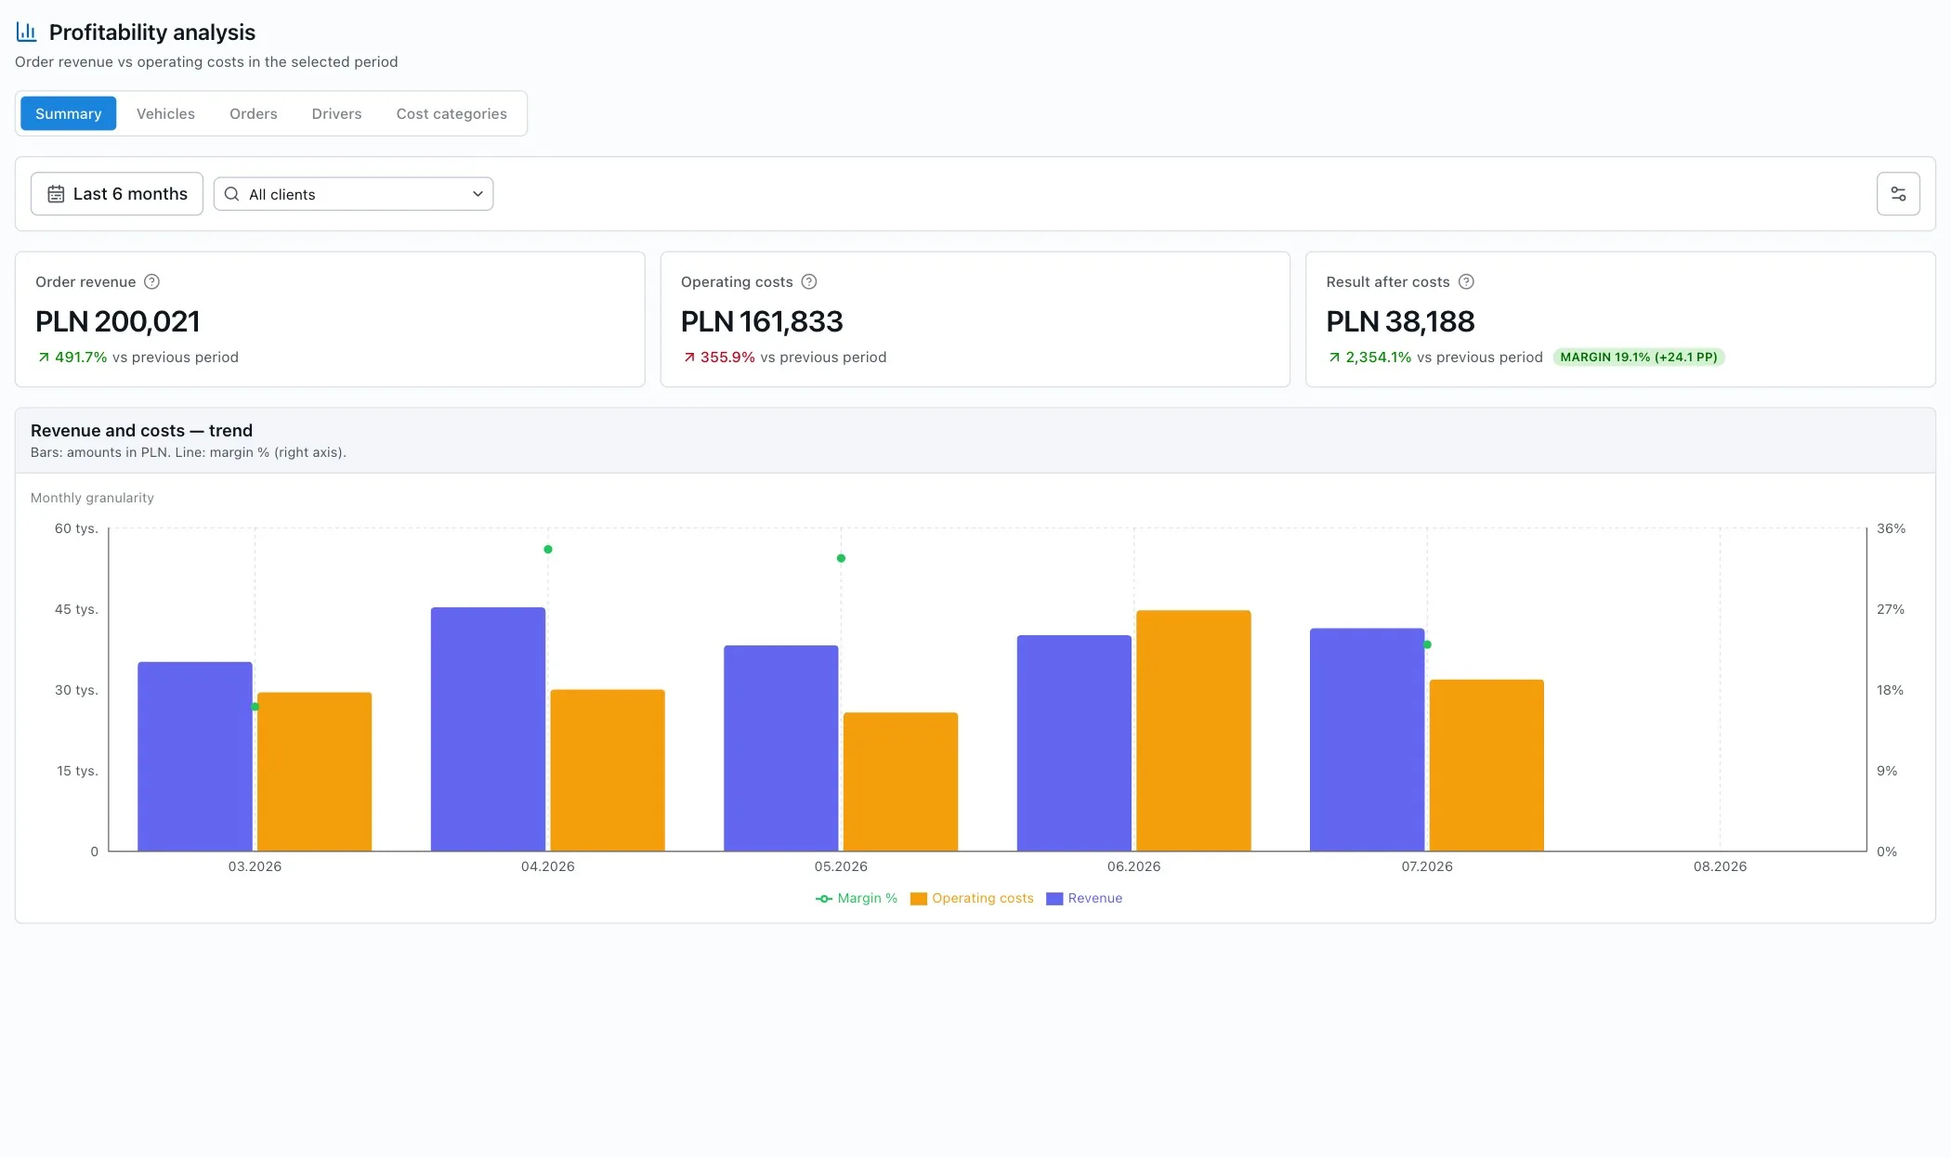Click the green arrow beside 491.7%
Screen dimensions: 1951x1158
(x=43, y=358)
